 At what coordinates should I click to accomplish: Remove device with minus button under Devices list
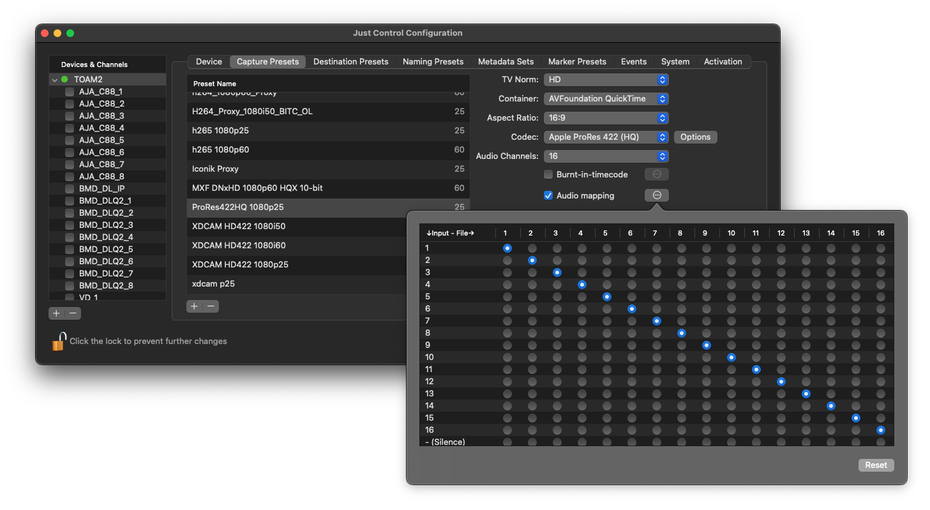coord(73,313)
